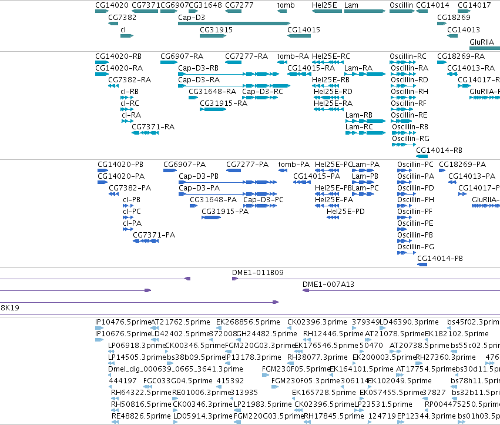The height and width of the screenshot is (425, 500).
Task: Select the cl gene label
Action: click(x=123, y=29)
